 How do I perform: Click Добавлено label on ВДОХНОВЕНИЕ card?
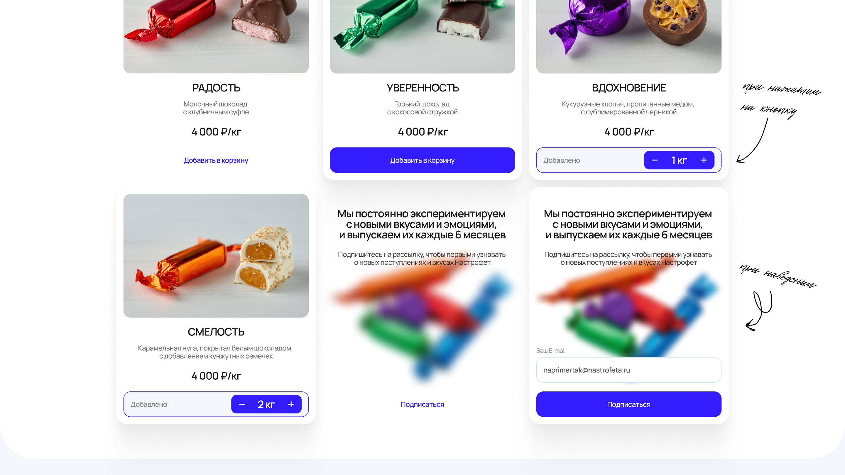tap(562, 160)
